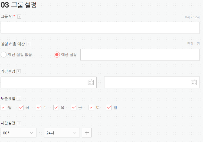The height and width of the screenshot is (142, 203).
Task: Uncheck 월 day checkbox
Action: (4, 107)
